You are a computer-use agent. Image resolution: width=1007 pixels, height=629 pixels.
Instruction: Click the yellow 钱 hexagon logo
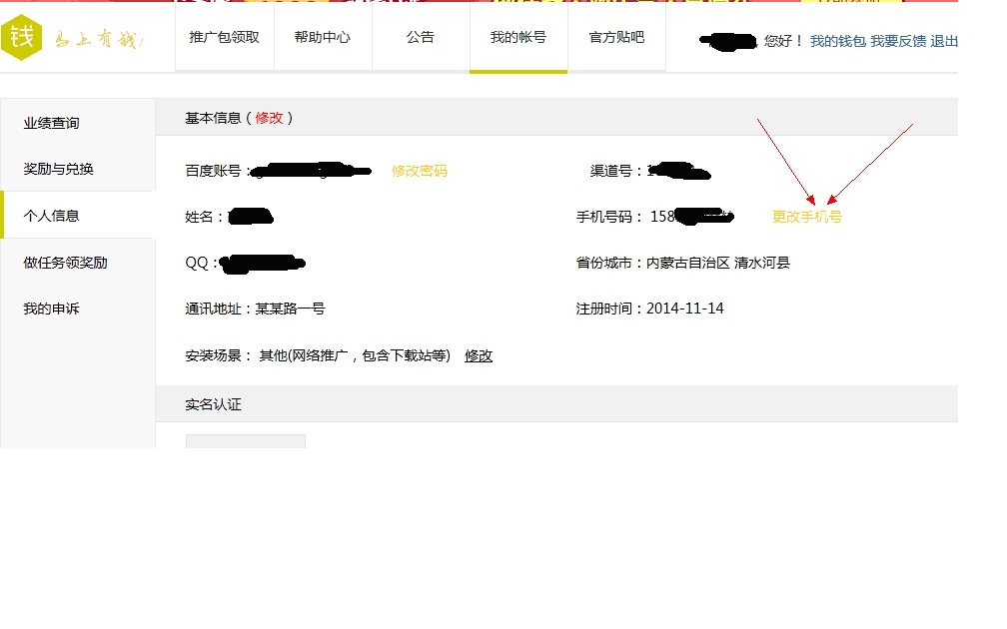click(x=21, y=37)
